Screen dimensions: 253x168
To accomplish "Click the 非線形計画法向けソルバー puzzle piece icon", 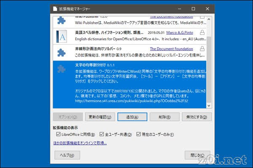I will pos(62,52).
